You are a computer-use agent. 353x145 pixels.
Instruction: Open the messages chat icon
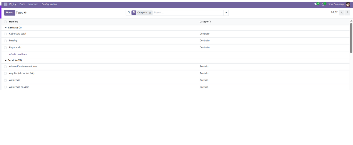click(x=316, y=4)
